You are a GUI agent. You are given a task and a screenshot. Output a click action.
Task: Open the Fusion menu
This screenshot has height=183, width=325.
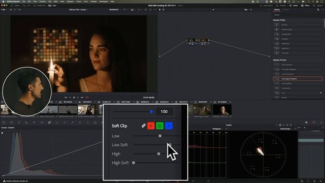point(79,2)
